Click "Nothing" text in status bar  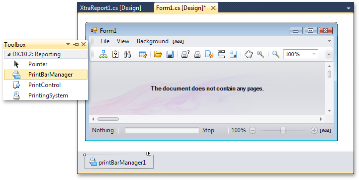click(103, 130)
